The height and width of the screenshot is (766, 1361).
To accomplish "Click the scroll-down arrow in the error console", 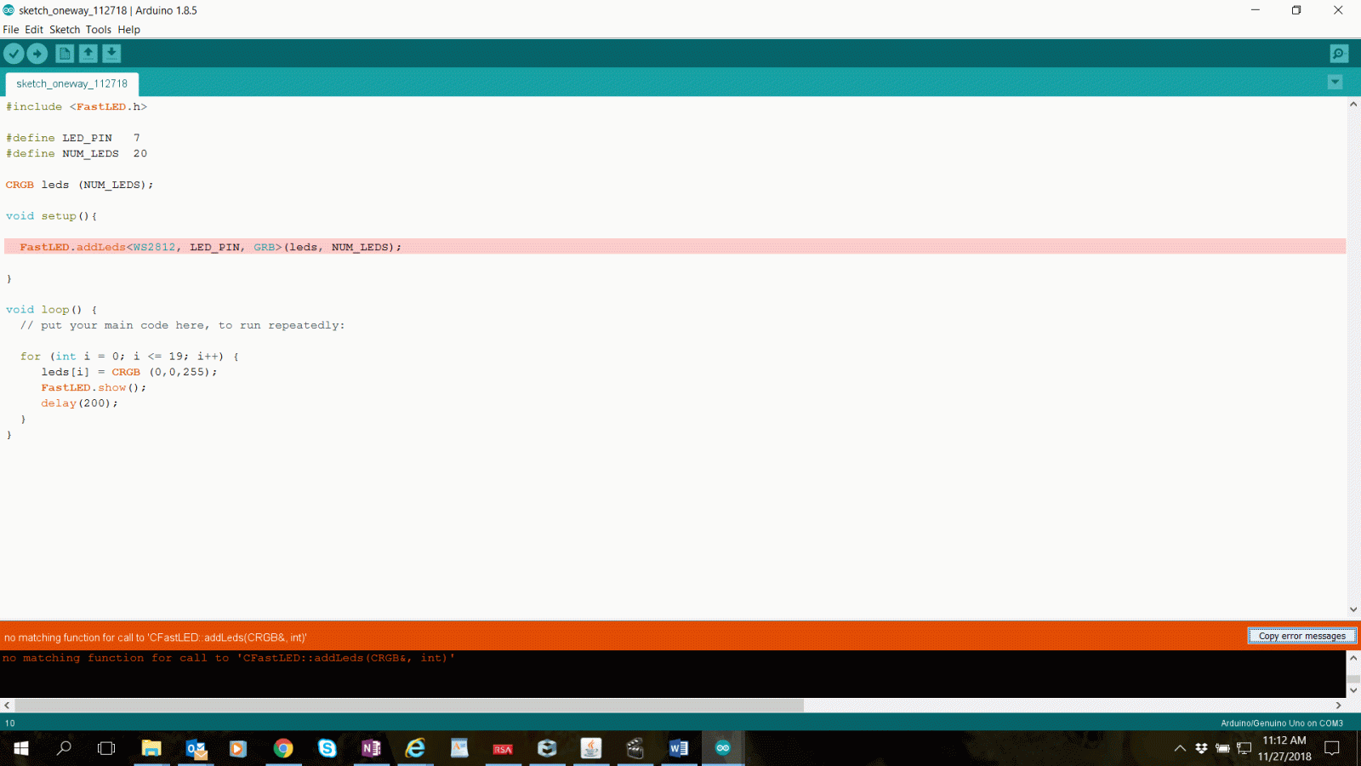I will tap(1353, 691).
